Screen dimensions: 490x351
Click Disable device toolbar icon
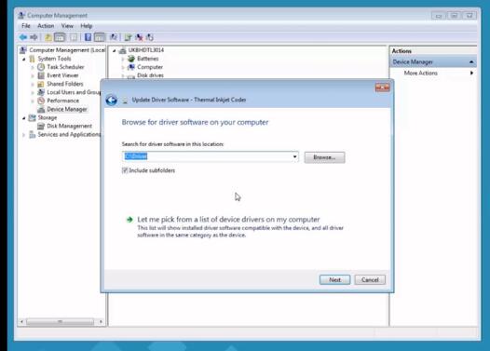150,37
